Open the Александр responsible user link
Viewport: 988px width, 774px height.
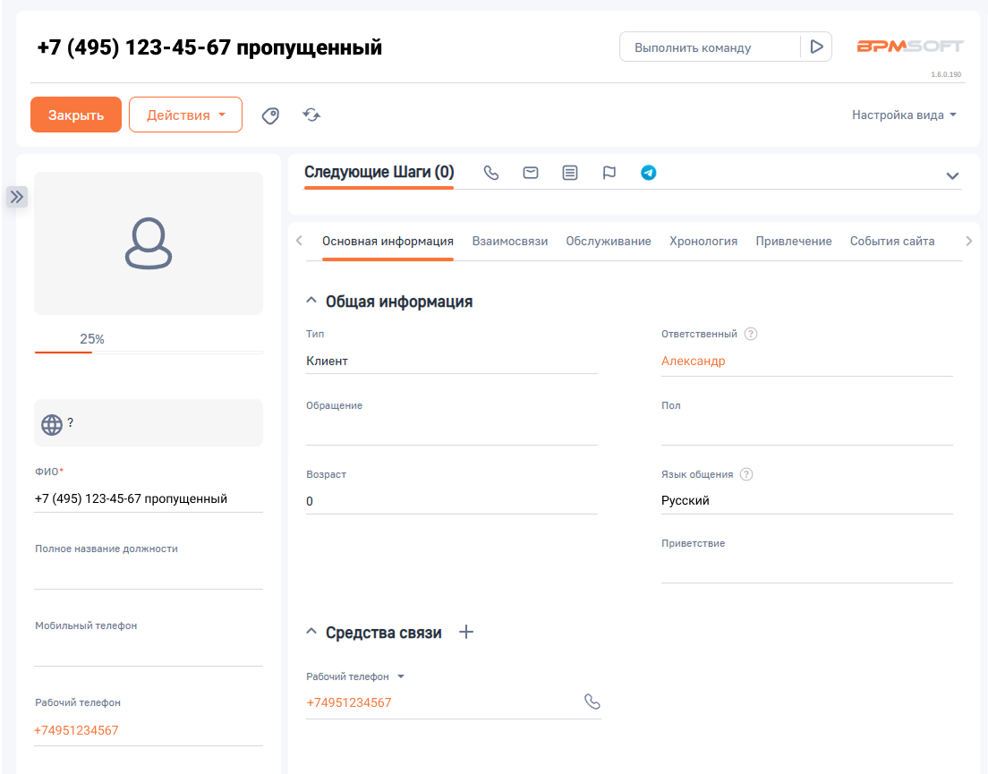pyautogui.click(x=693, y=361)
